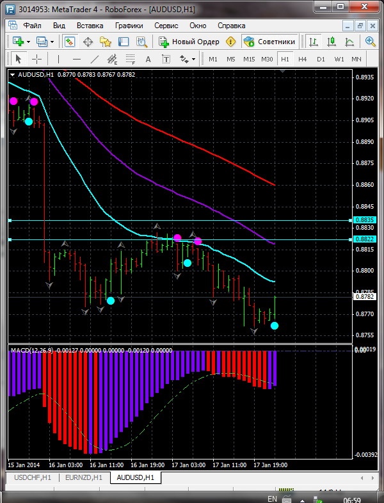Expand the New Chart dropdown arrow
This screenshot has height=503, width=384.
[29, 42]
